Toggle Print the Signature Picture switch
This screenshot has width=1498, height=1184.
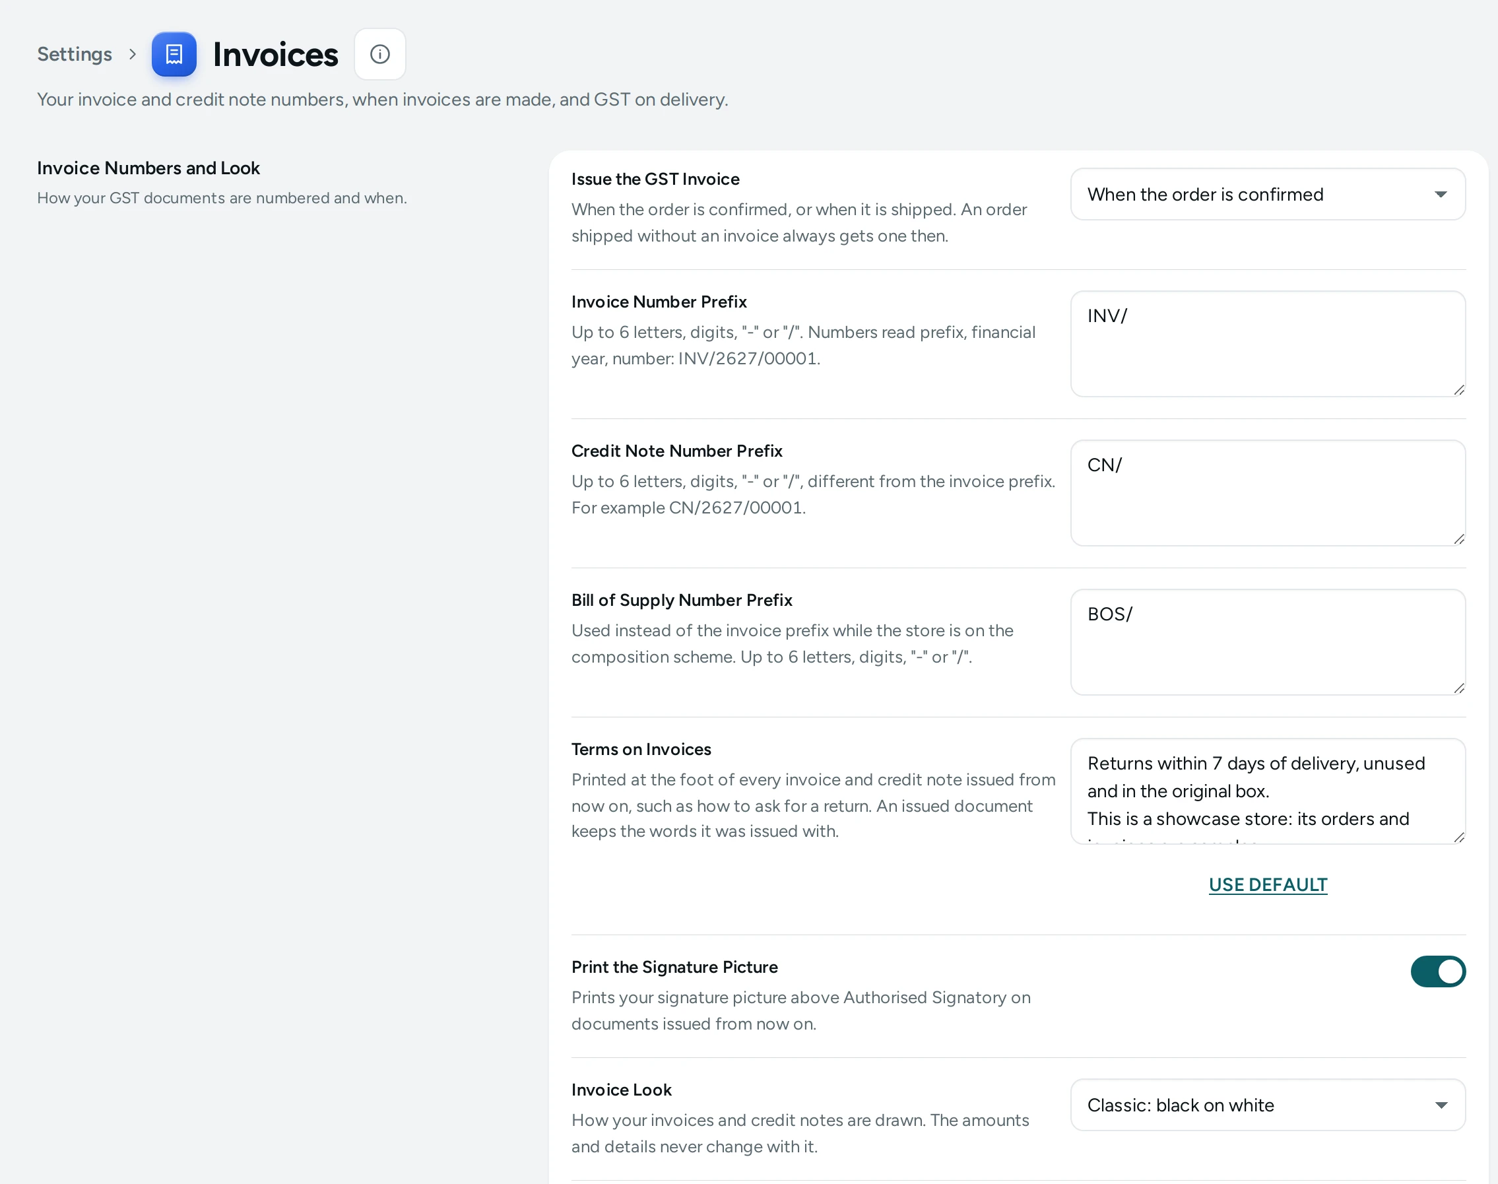pos(1438,971)
